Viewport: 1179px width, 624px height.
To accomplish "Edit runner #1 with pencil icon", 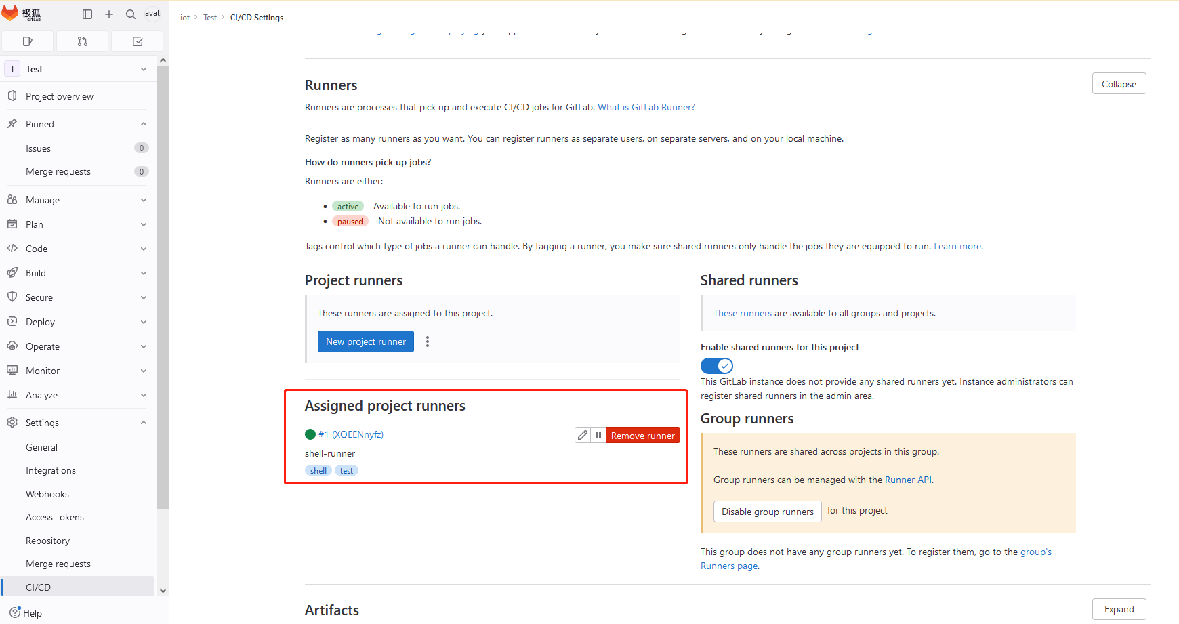I will pos(583,435).
